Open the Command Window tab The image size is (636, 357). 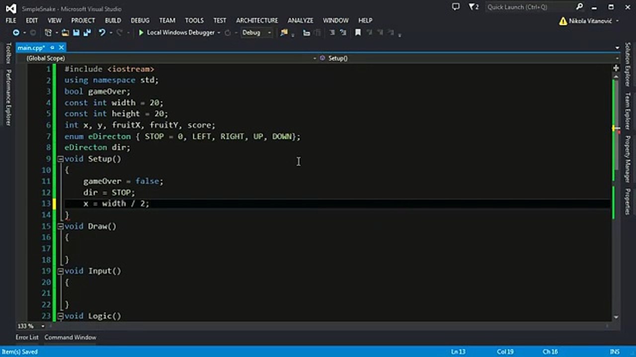click(x=70, y=337)
